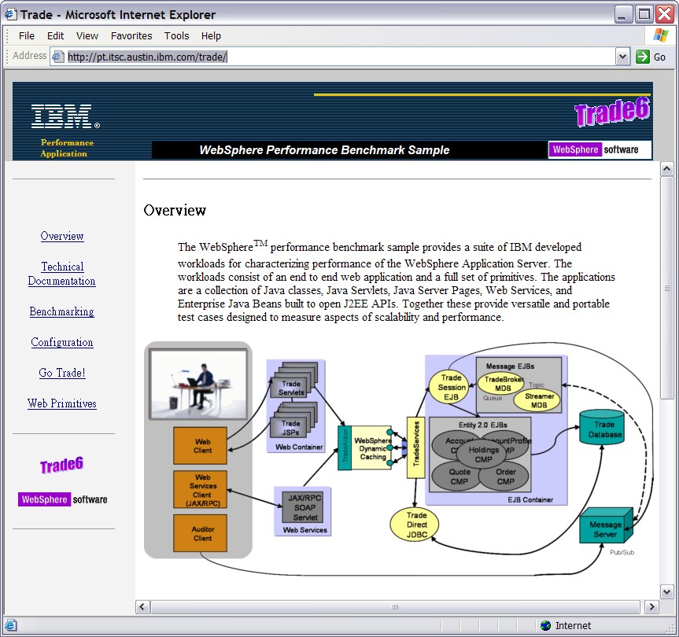Click the "Entity 2.0 EJBs" label
Viewport: 679px width, 637px height.
(x=482, y=425)
